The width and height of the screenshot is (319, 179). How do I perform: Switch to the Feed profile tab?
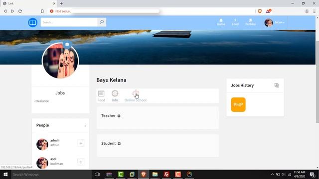point(101,96)
